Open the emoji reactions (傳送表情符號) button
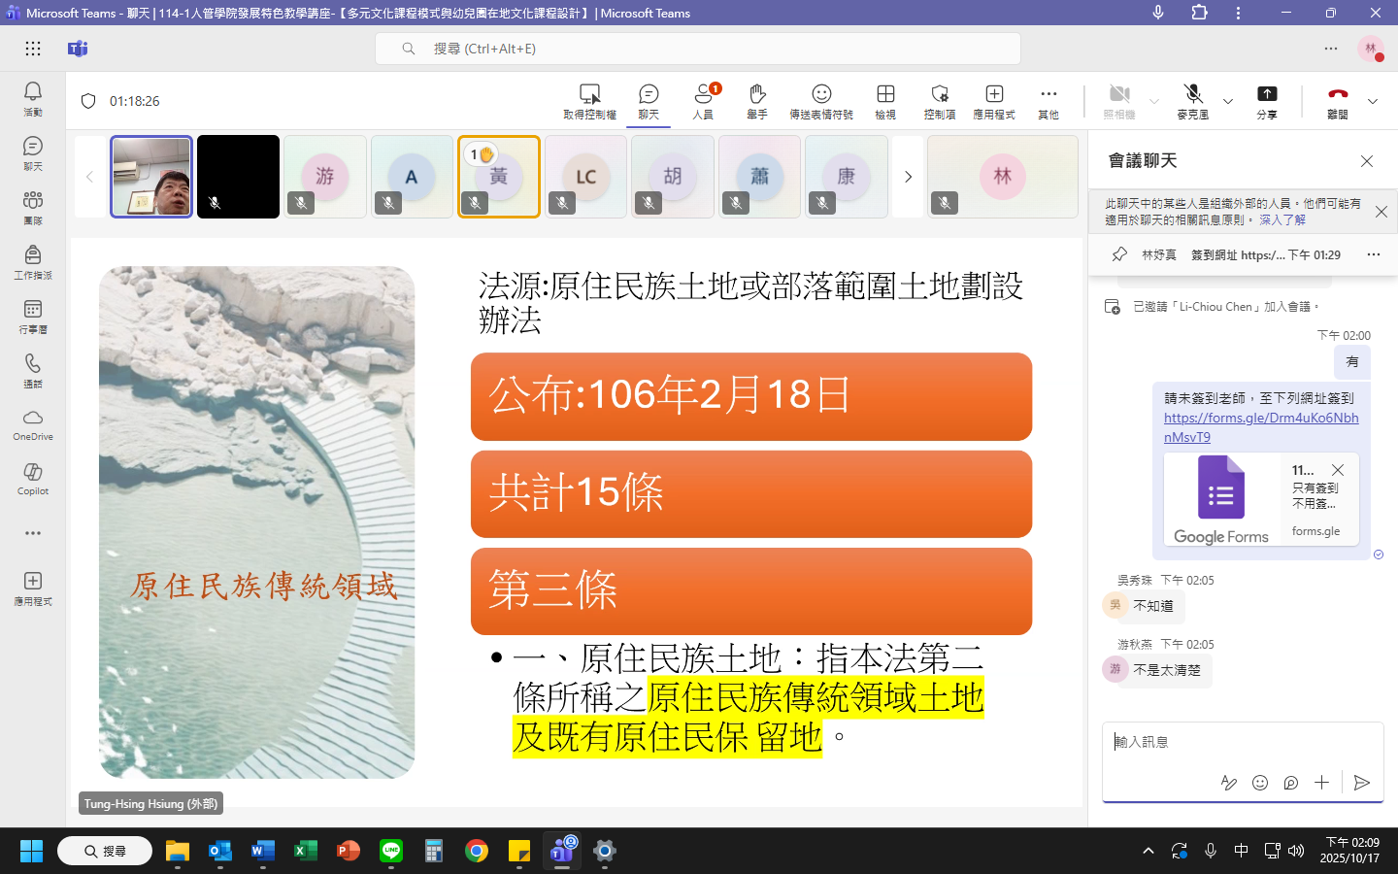The width and height of the screenshot is (1398, 874). click(821, 100)
